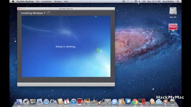Viewport: 191px width, 107px height.
Task: Open the Trash in the dock
Action: coord(172,102)
